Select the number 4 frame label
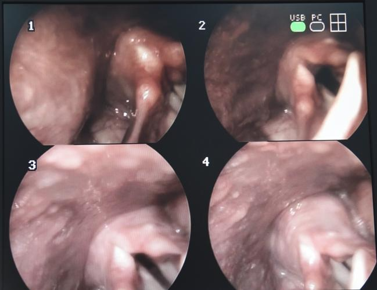The image size is (377, 290). pos(205,161)
